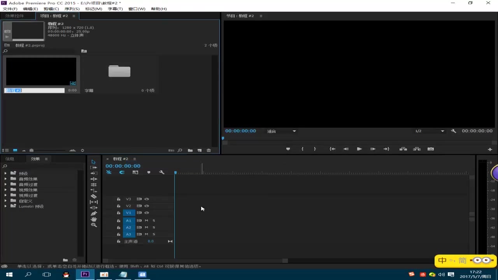Open the 文件(F) menu

[10, 9]
